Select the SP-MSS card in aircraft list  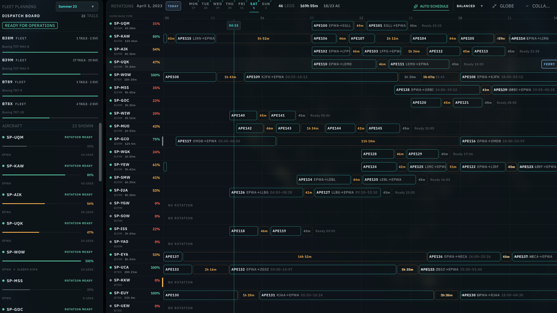[48, 289]
